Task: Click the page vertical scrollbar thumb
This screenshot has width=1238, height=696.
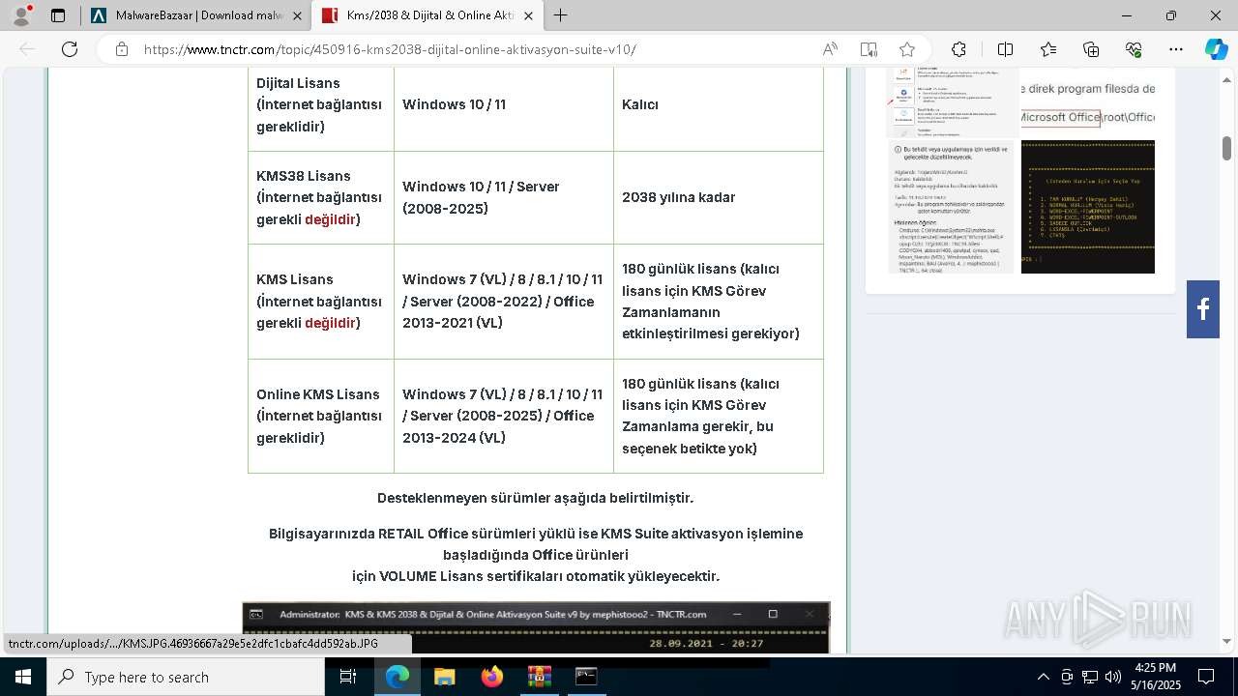Action: point(1227,148)
